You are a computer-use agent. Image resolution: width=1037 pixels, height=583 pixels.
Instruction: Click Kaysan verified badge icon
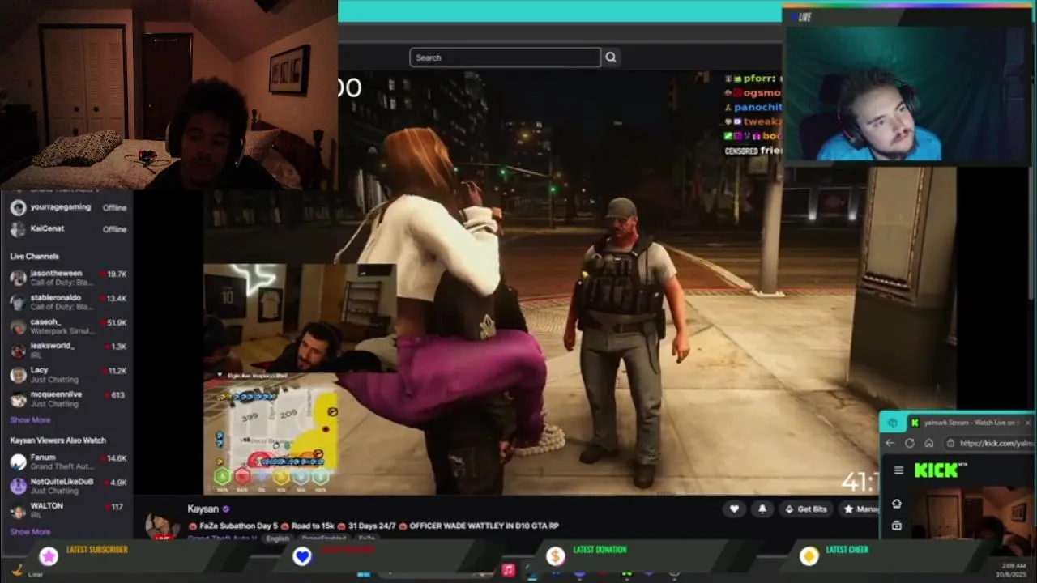point(226,509)
